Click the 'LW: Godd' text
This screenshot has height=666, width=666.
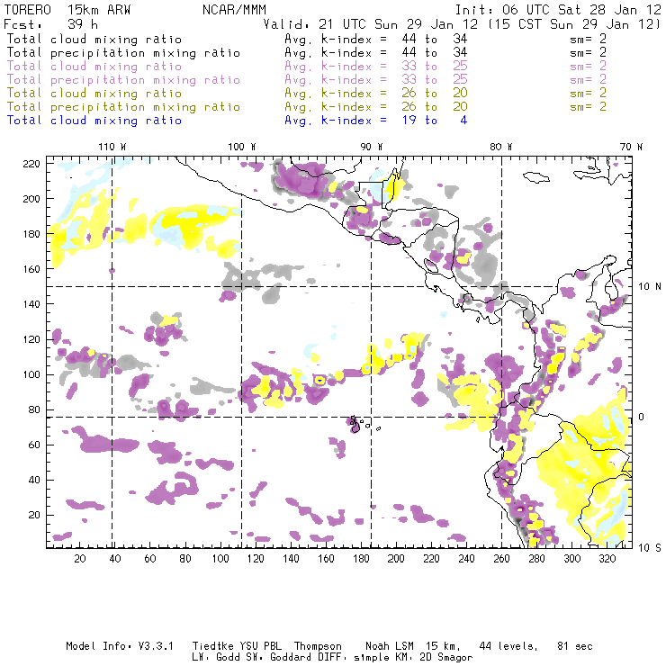click(x=216, y=658)
